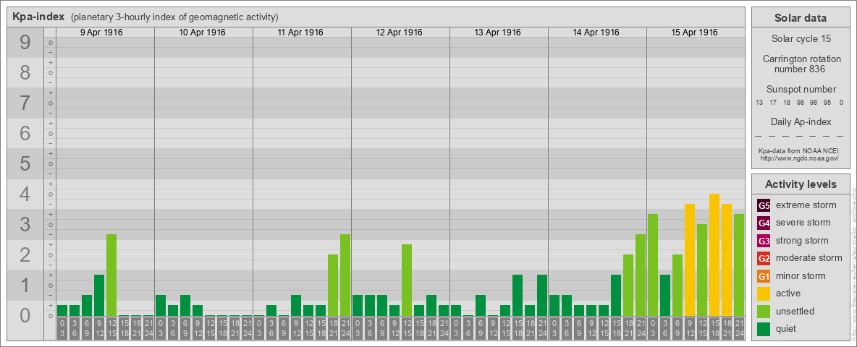Click the Kpa-index chart title
The width and height of the screenshot is (857, 347).
39,17
